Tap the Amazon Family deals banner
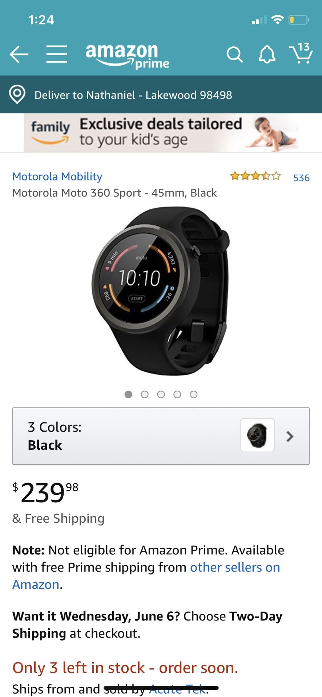 [x=161, y=133]
